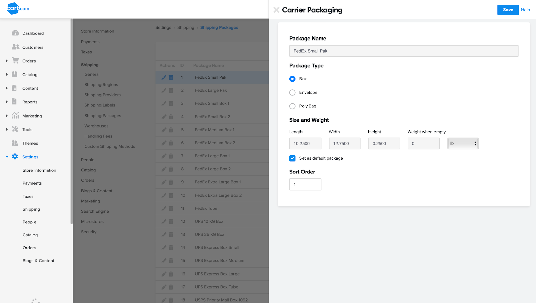Expand the Content sidebar section arrow
Screen dimensions: 536x303
pyautogui.click(x=7, y=88)
